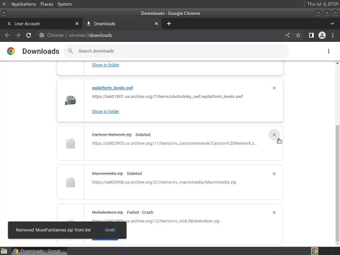Click the Macromedia.zip source URL
Viewport: 340px width, 255px height.
pyautogui.click(x=164, y=182)
